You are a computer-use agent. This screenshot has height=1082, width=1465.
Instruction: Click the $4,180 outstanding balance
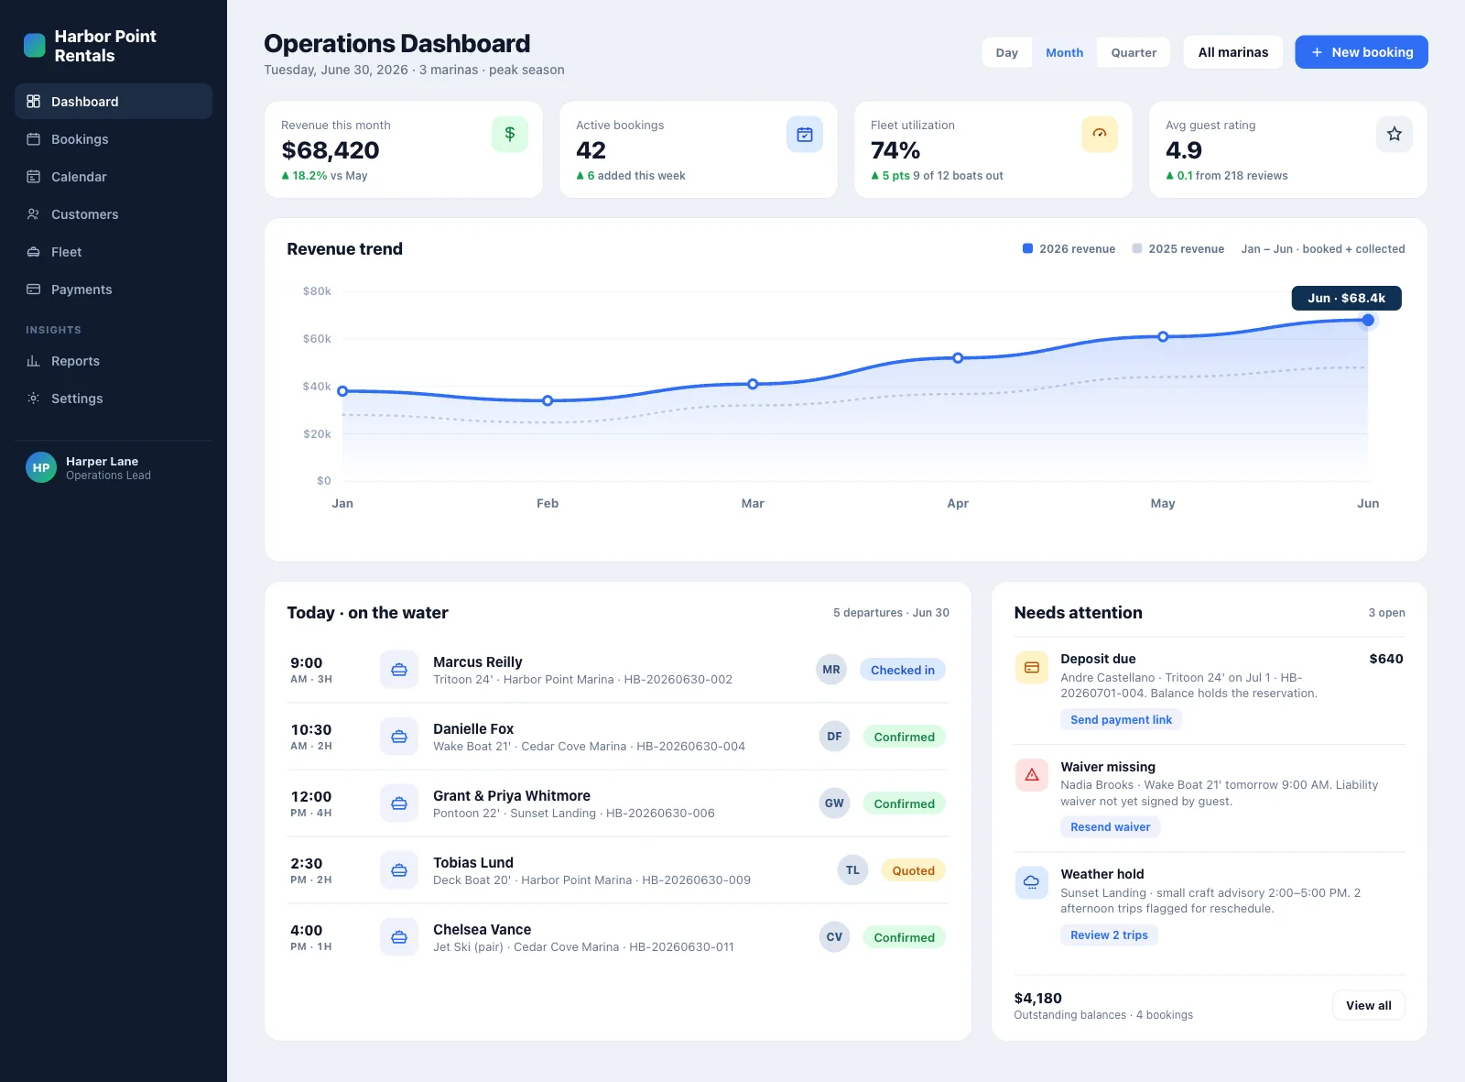pyautogui.click(x=1038, y=998)
